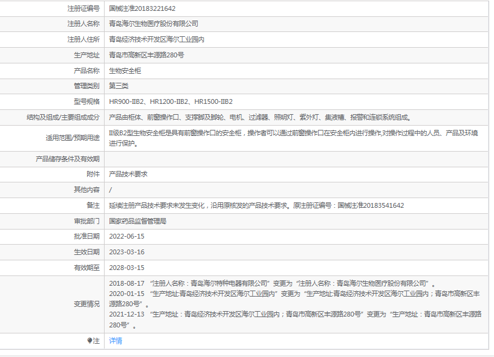Click attachment value 产品技术要求

click(x=128, y=174)
